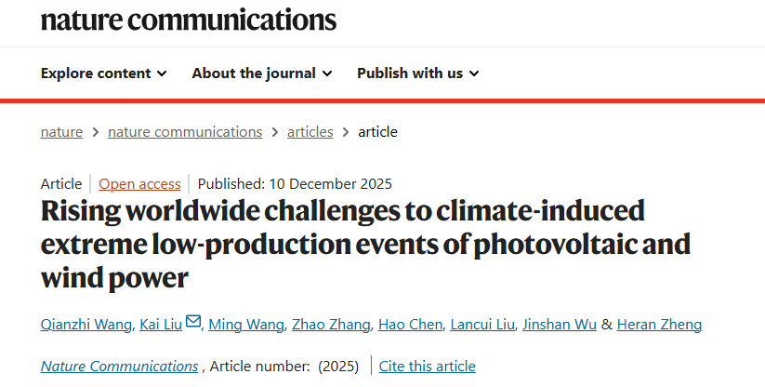Click the italic Nature Communications journal link

click(x=120, y=367)
